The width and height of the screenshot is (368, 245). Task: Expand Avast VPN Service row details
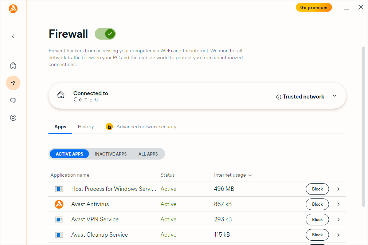[x=338, y=220]
